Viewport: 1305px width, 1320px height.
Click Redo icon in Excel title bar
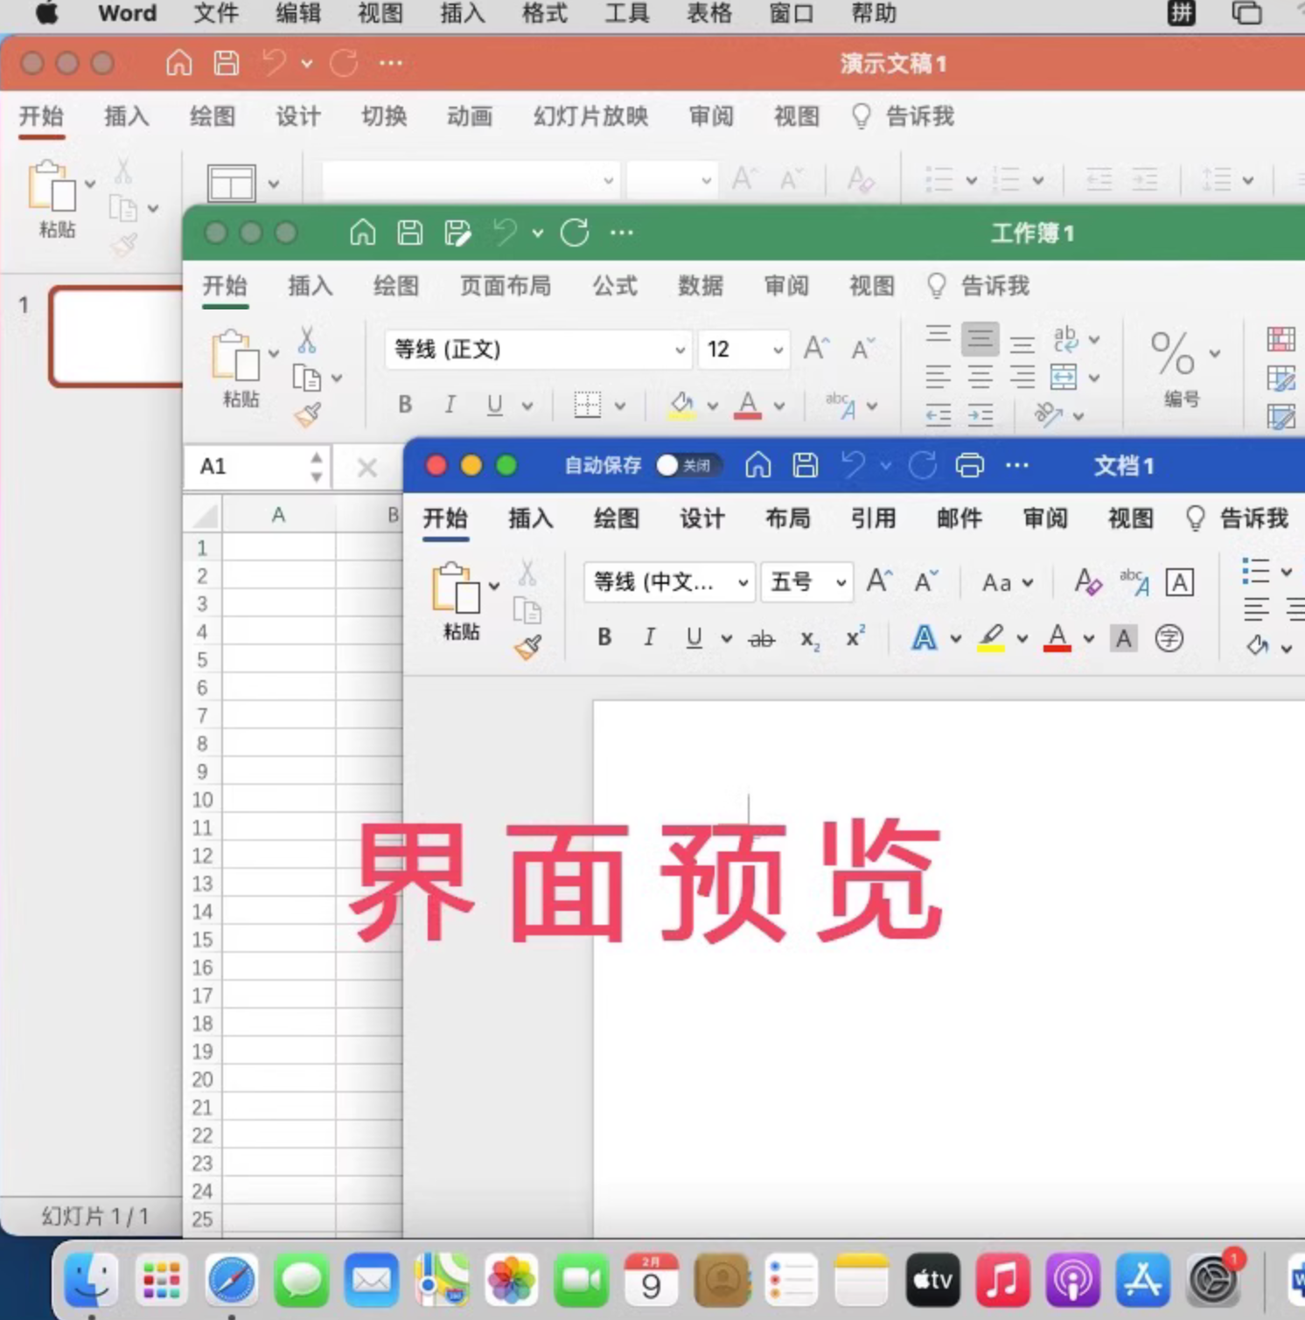[575, 233]
